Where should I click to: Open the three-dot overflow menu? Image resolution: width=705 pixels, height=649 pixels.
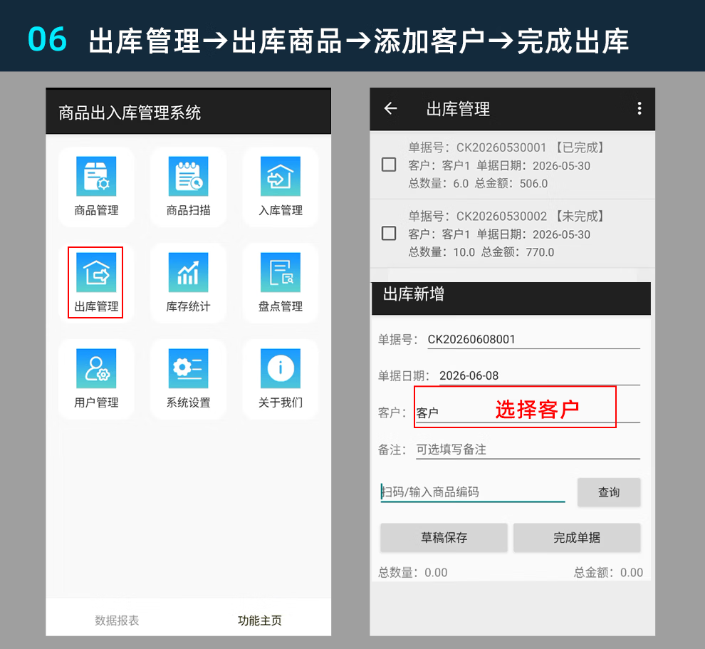point(639,108)
